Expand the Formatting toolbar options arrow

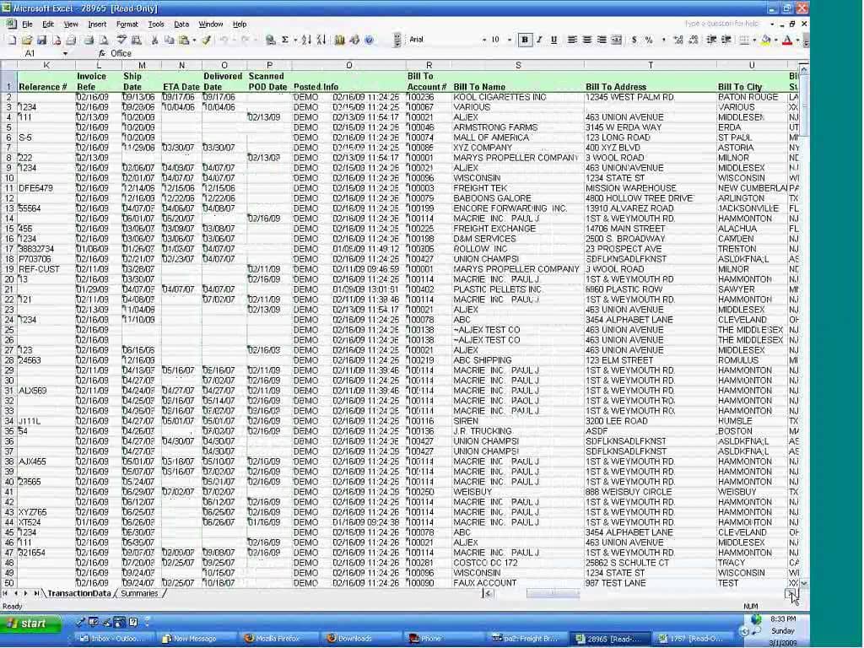coord(806,40)
